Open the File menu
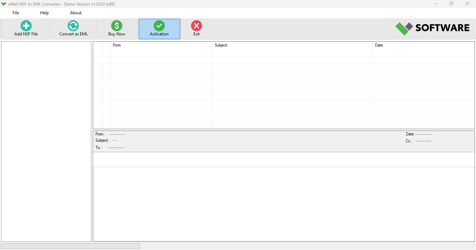 click(15, 12)
